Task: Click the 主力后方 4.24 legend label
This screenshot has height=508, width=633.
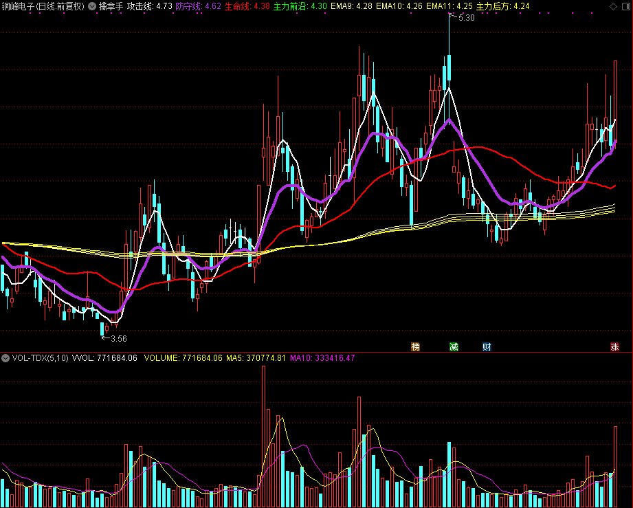Action: [x=502, y=6]
